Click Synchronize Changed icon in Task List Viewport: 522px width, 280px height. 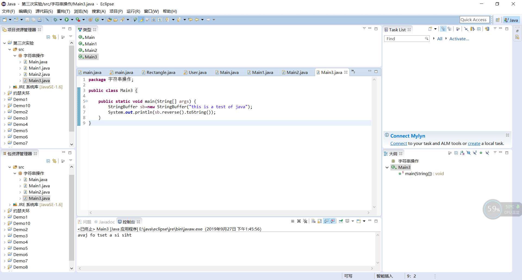click(487, 29)
